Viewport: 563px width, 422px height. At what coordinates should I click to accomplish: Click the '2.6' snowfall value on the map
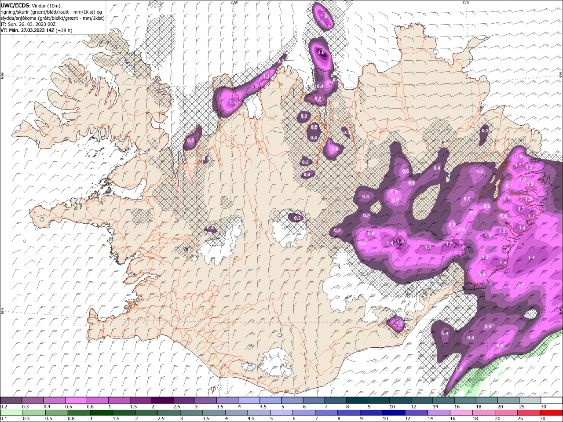pyautogui.click(x=321, y=52)
